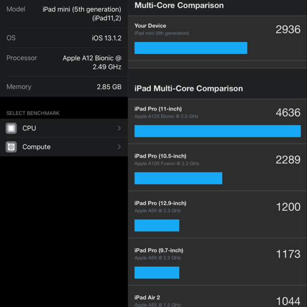Click the Model info row
307x307 pixels.
[x=63, y=14]
